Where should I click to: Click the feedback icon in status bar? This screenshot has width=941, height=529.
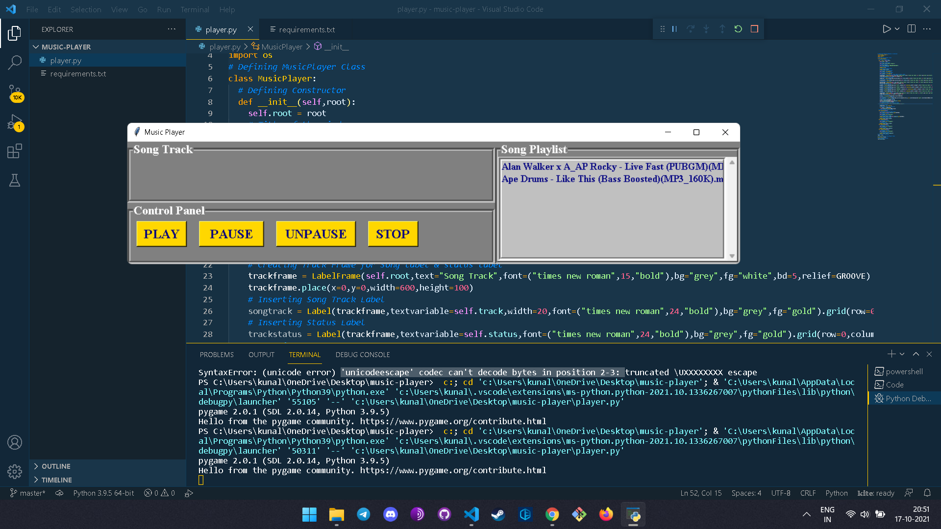tap(909, 493)
